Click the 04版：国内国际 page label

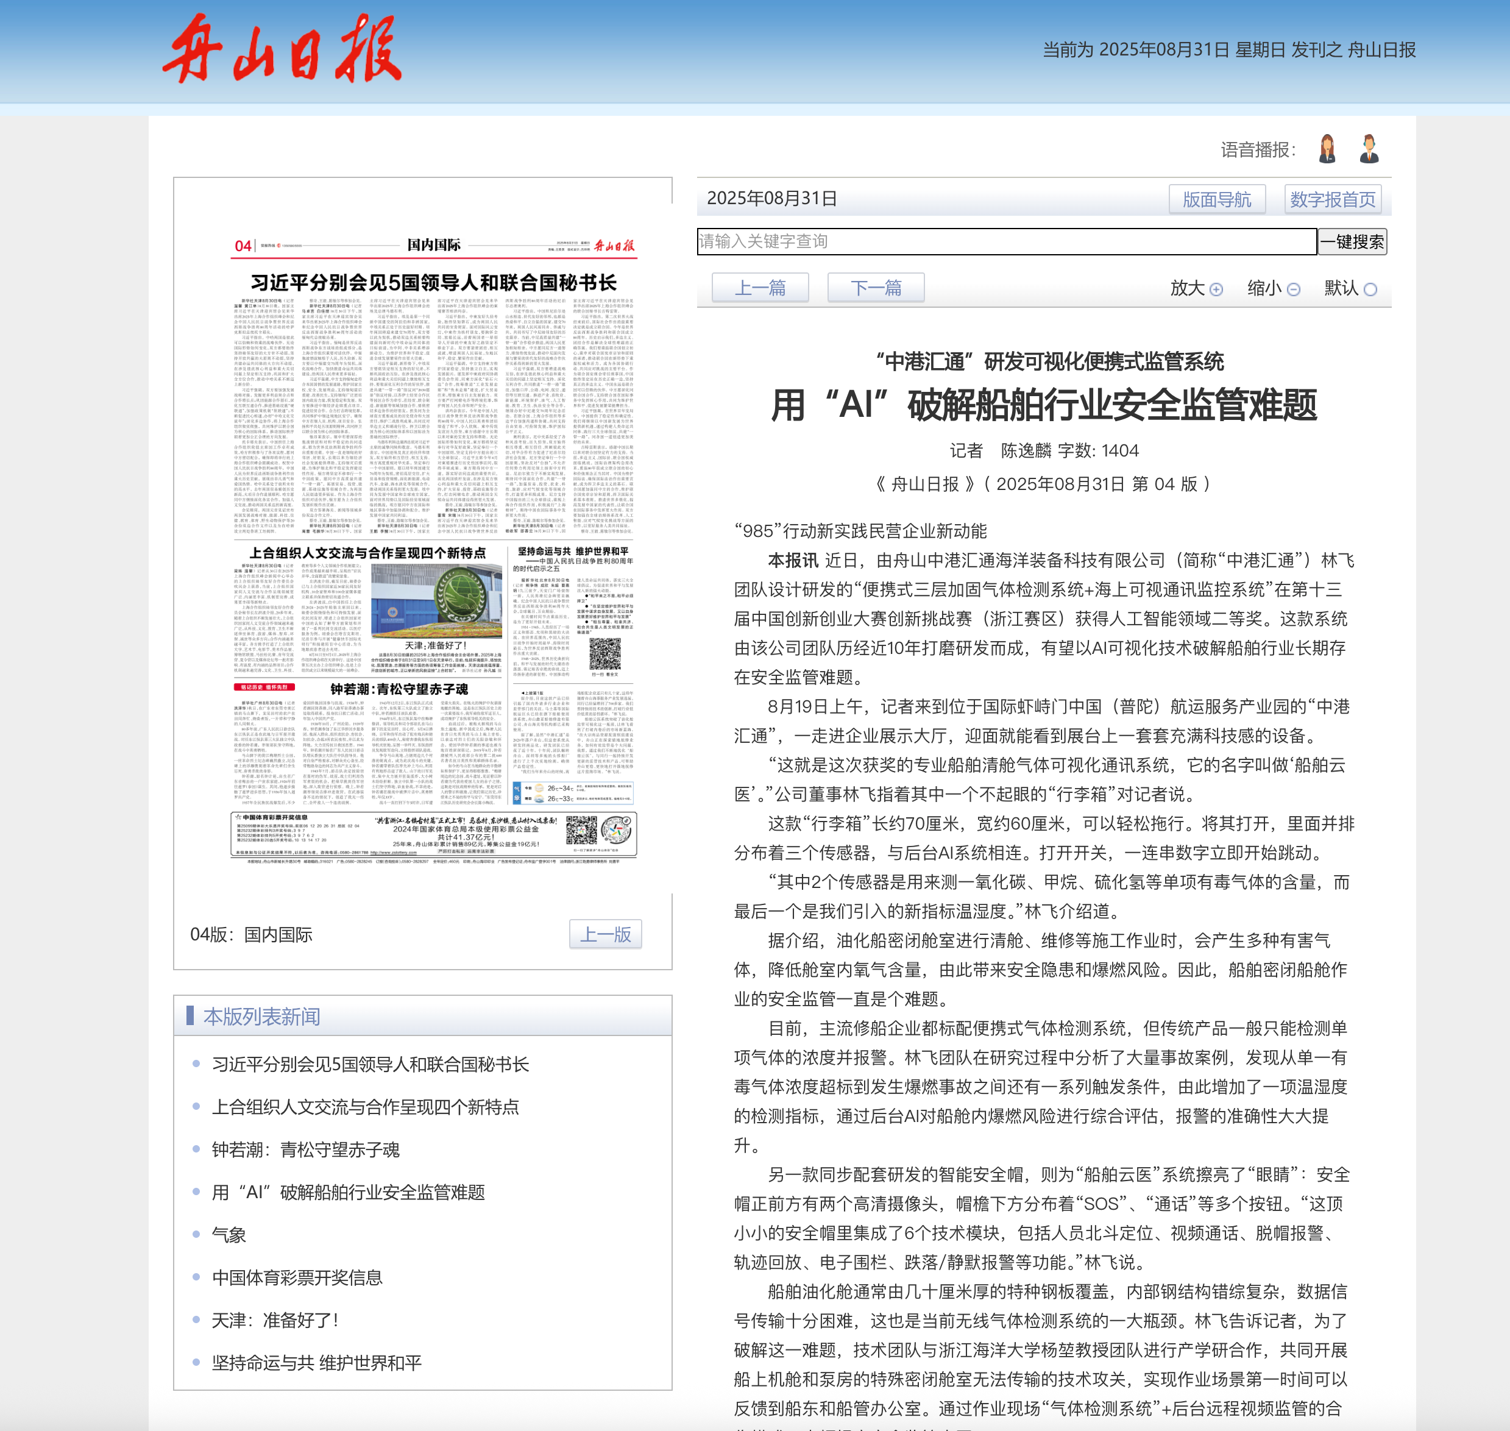pos(251,934)
